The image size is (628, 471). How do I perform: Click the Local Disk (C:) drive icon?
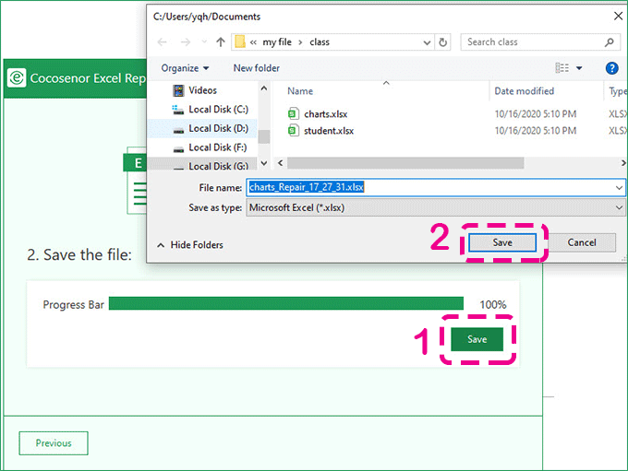coord(178,110)
